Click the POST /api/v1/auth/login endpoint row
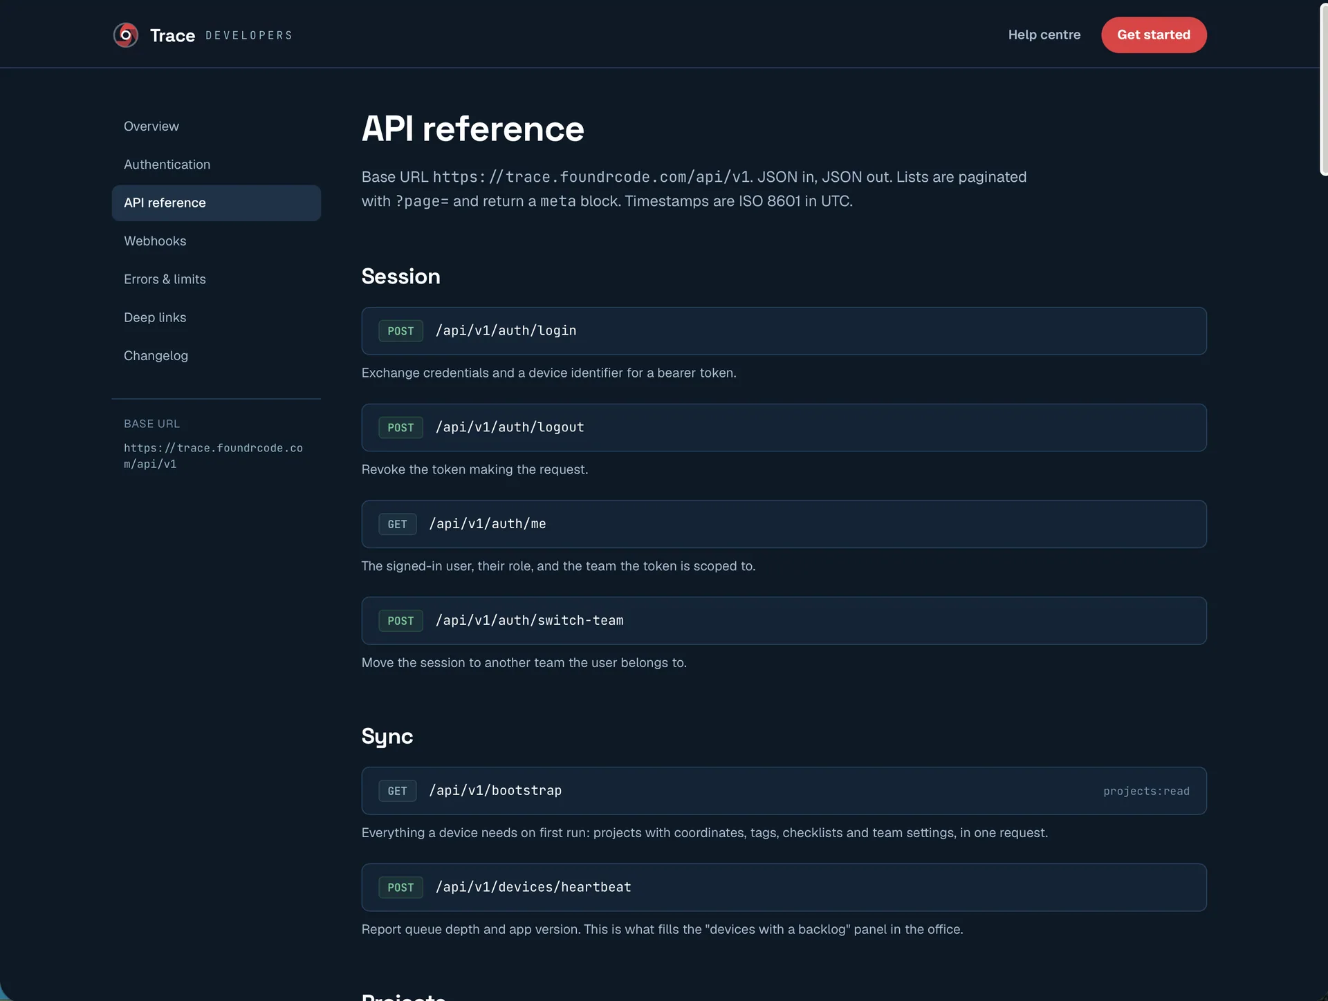This screenshot has width=1328, height=1001. point(784,331)
